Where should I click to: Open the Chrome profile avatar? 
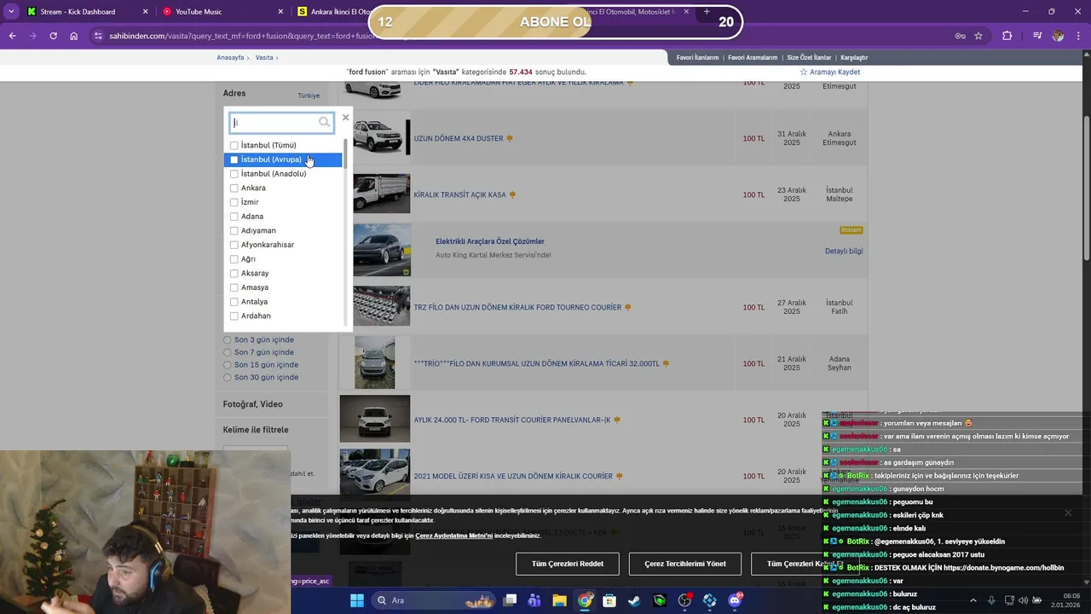click(x=1058, y=36)
